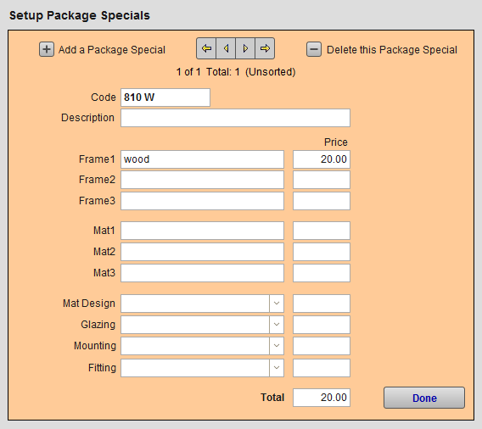Click into the Description field
The height and width of the screenshot is (429, 482).
click(x=235, y=118)
